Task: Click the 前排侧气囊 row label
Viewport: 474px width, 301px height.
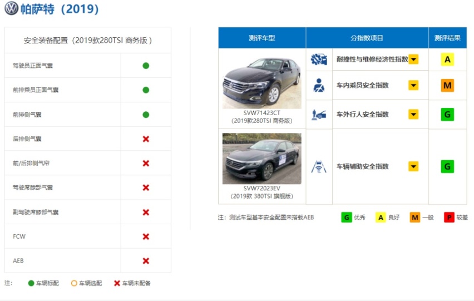Action: point(27,115)
